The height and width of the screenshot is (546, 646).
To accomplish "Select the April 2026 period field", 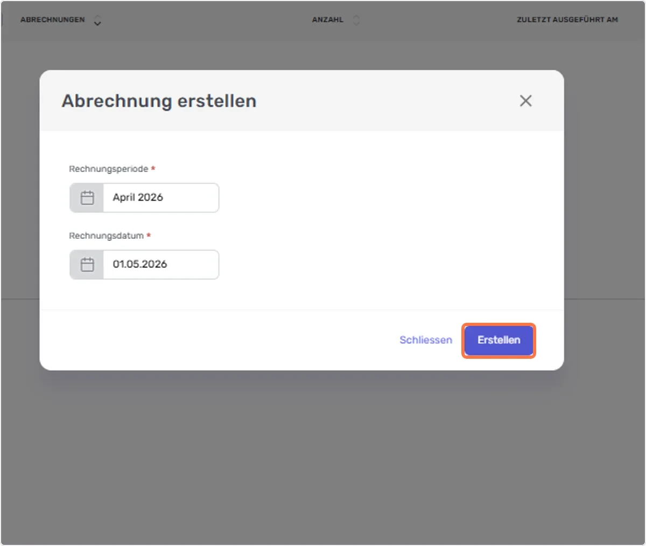I will [161, 197].
